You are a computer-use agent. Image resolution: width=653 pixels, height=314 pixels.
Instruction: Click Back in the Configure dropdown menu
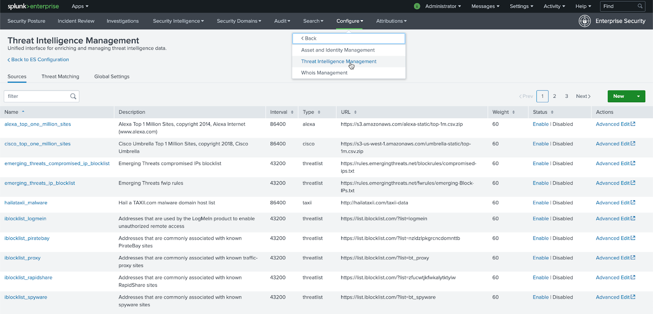309,38
